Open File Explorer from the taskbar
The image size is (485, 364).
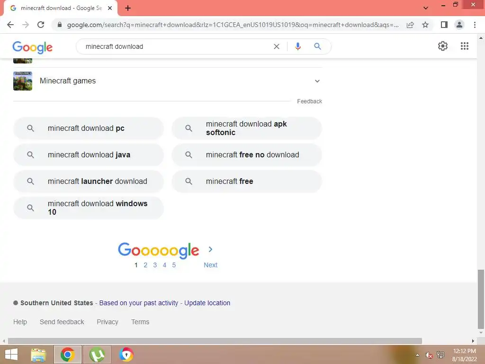click(38, 355)
